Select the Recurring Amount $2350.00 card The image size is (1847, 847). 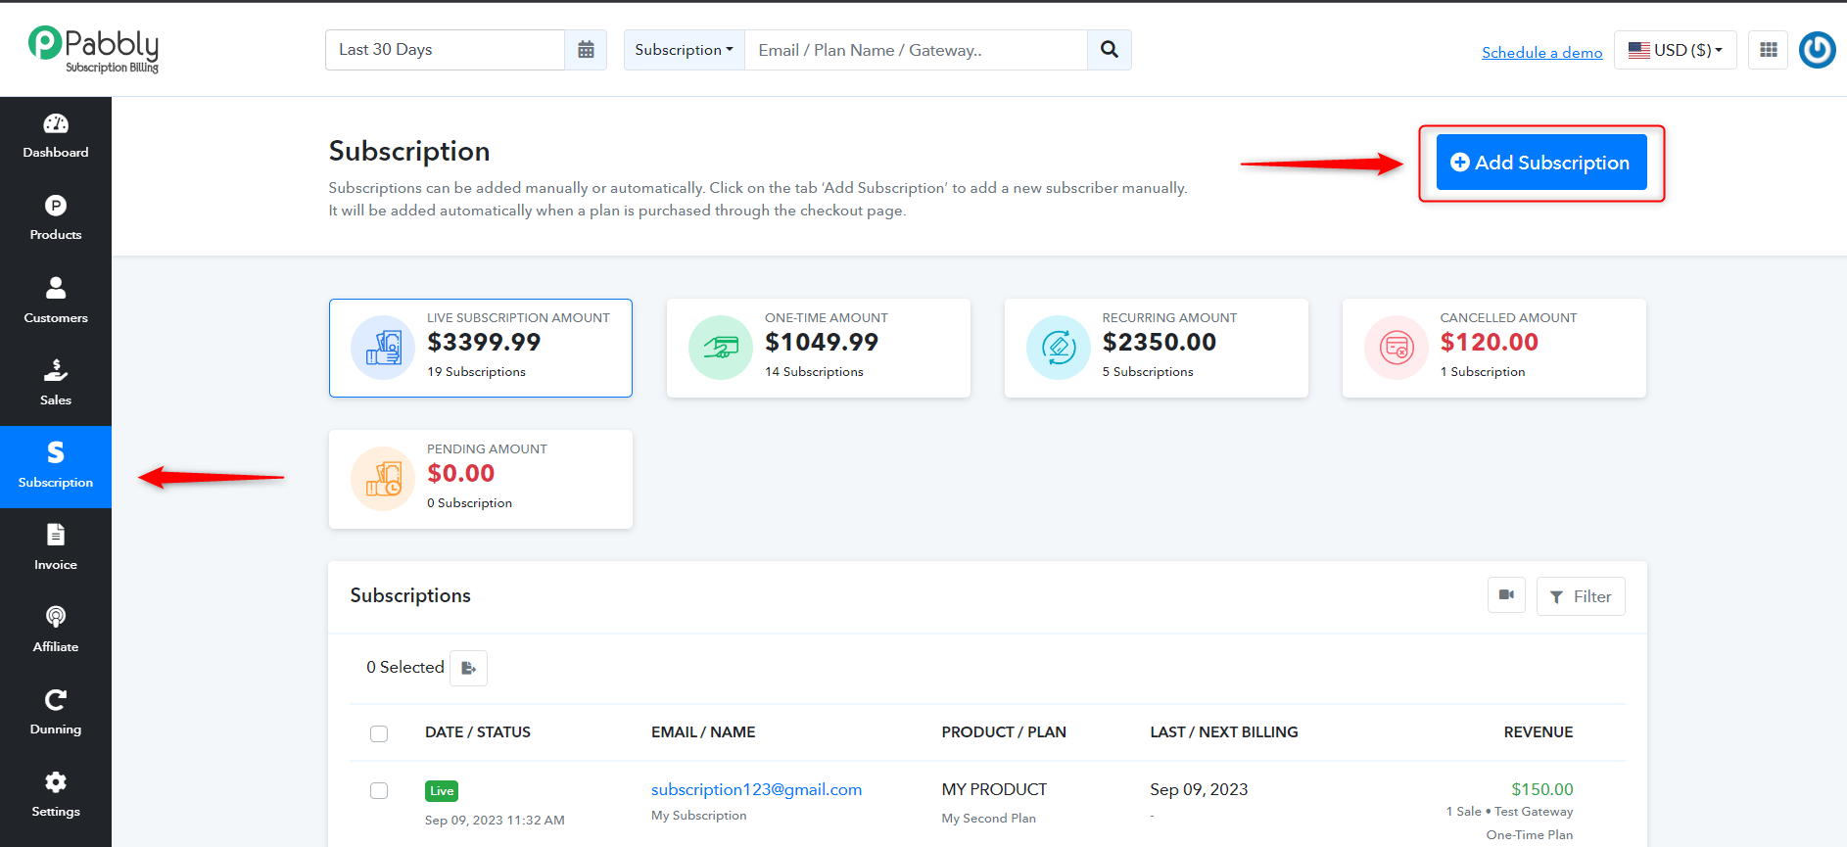tap(1157, 348)
